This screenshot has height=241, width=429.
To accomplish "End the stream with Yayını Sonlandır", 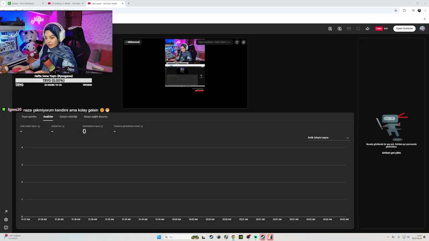I will (x=405, y=29).
